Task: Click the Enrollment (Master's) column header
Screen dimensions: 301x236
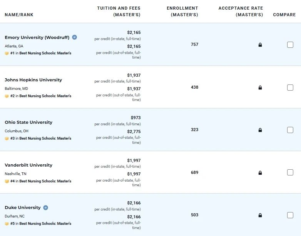Action: [182, 11]
